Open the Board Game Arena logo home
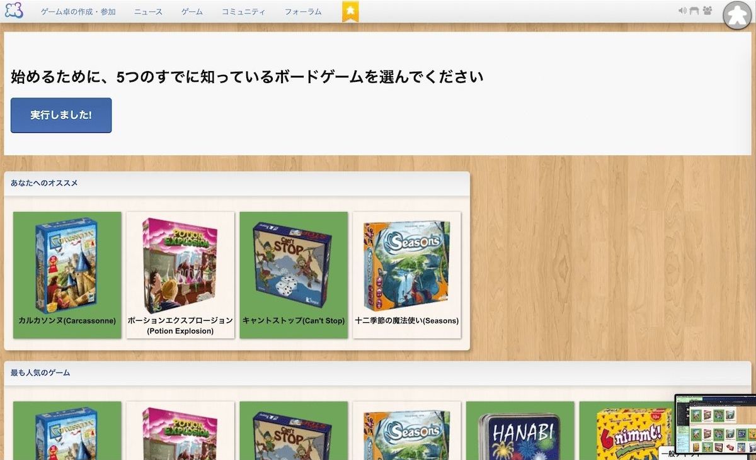The height and width of the screenshot is (460, 756). [x=14, y=11]
